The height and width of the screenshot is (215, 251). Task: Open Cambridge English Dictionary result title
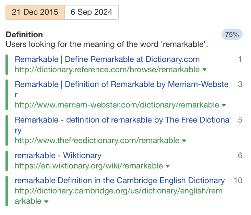click(120, 180)
